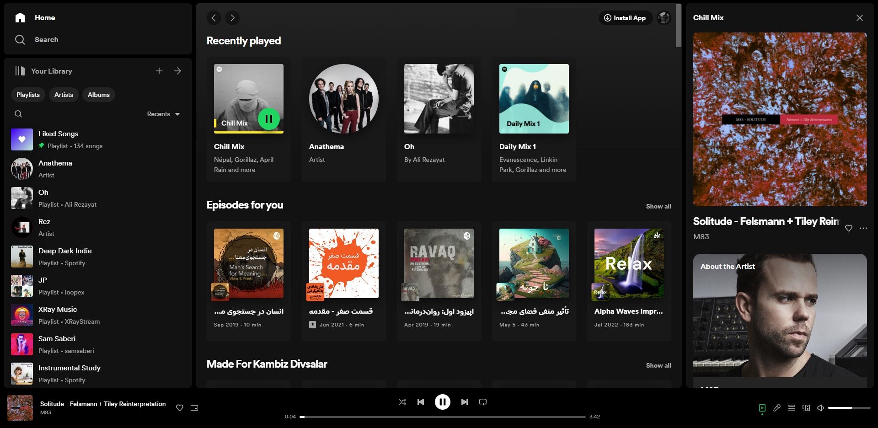Create a playlist with plus icon

159,71
